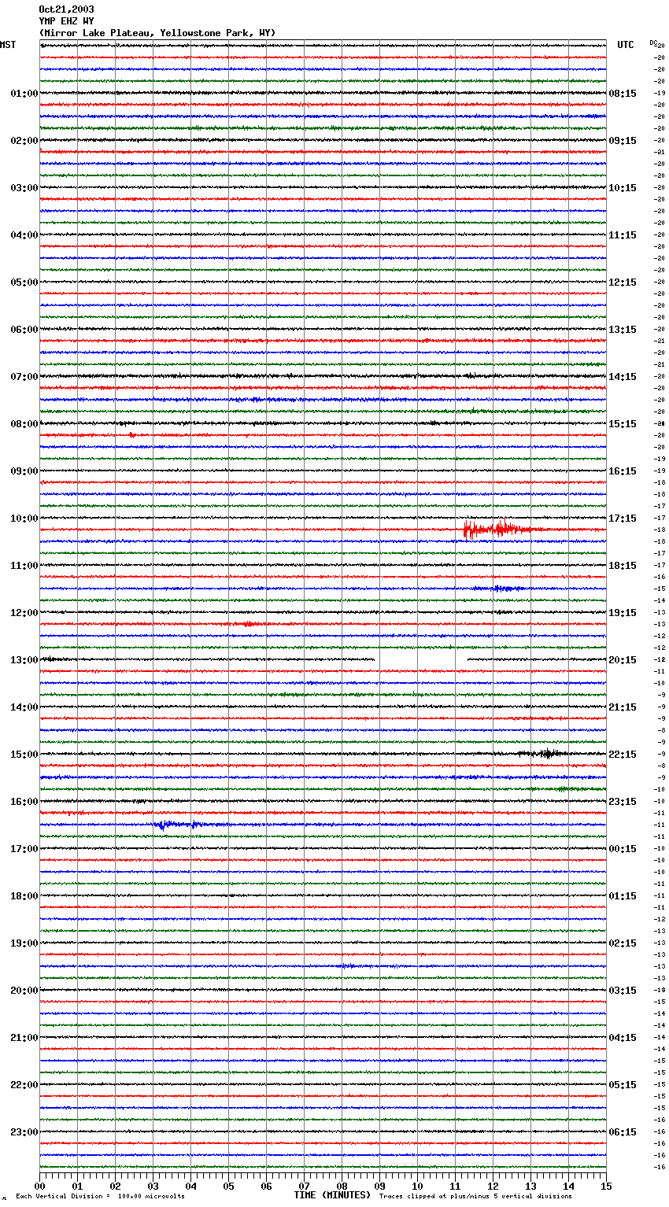669x1207 pixels.
Task: Click minute 03 on the bottom axis
Action: coord(153,1186)
